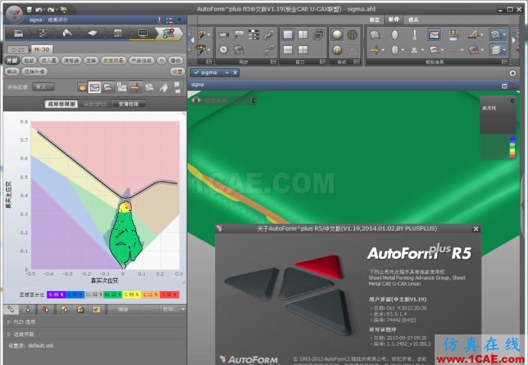
Task: Select the die face stage icon
Action: click(67, 34)
